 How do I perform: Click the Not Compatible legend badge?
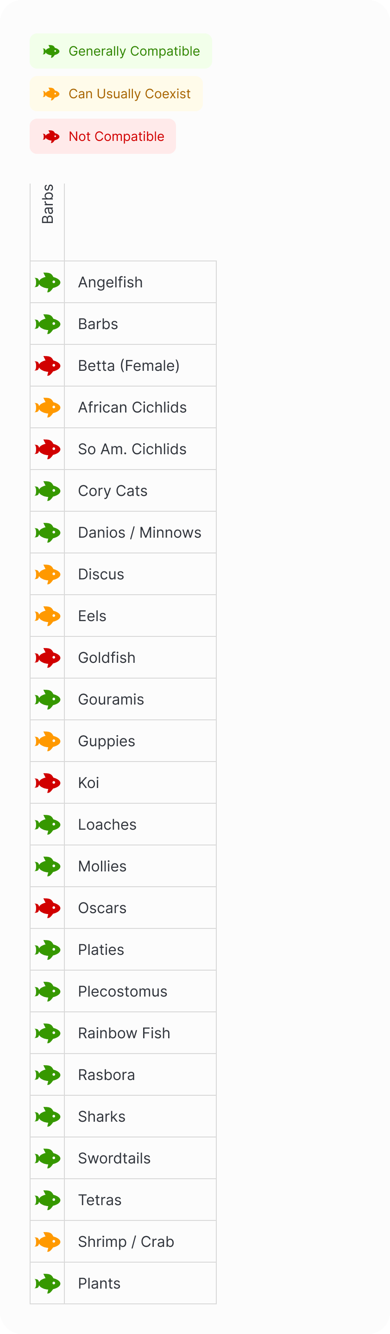tap(103, 136)
